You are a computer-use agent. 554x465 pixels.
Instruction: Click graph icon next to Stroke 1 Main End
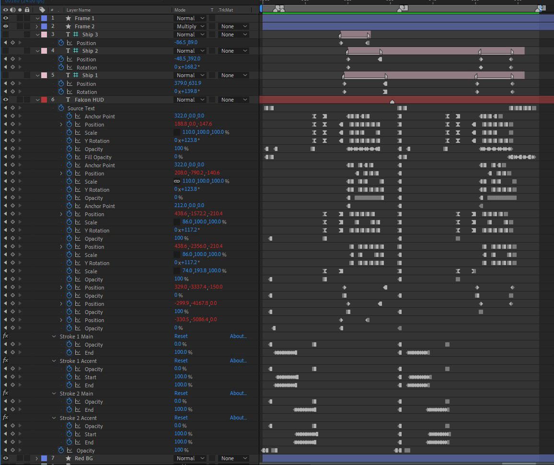point(78,352)
